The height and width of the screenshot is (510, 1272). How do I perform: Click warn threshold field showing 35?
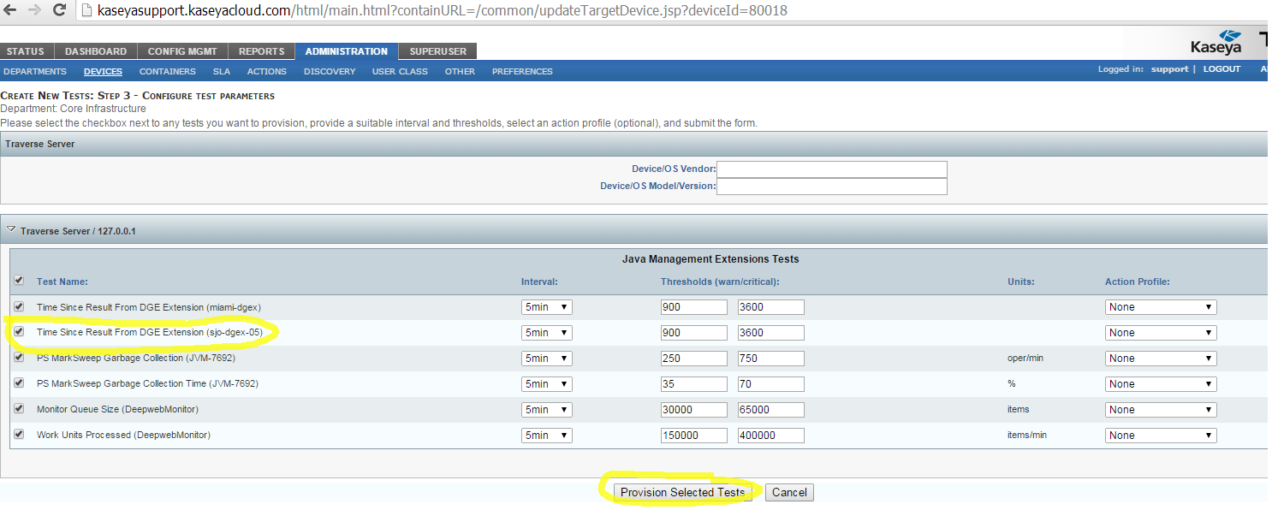pyautogui.click(x=694, y=384)
